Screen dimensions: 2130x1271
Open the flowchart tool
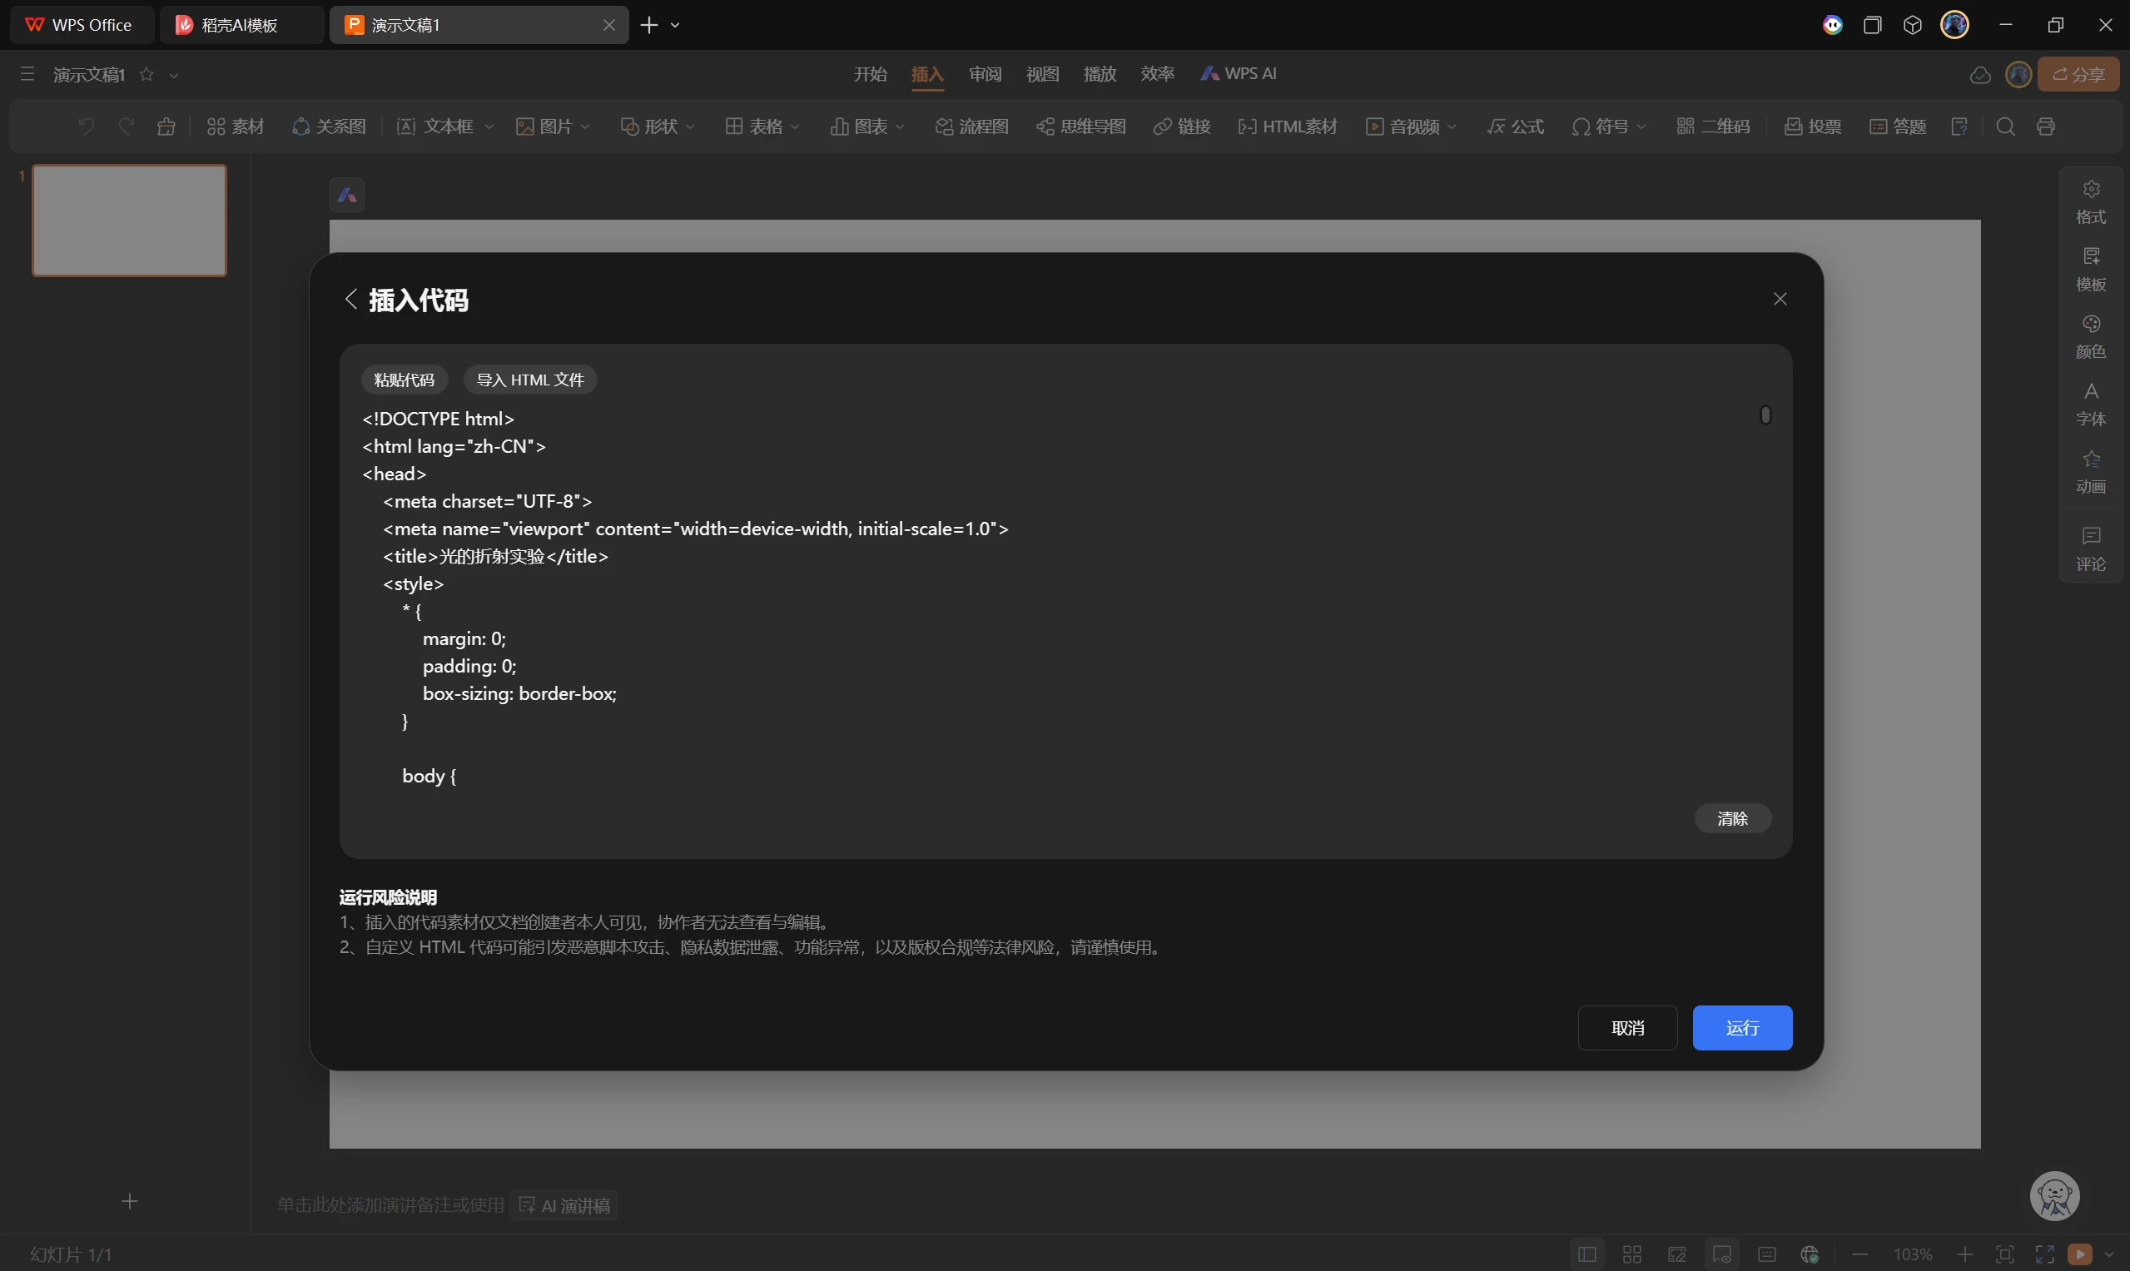971,127
